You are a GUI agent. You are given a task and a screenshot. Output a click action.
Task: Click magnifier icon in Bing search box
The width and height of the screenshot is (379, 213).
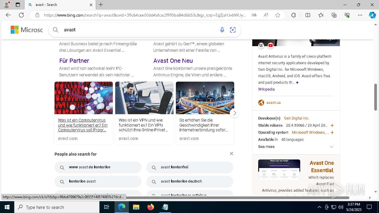point(55,30)
